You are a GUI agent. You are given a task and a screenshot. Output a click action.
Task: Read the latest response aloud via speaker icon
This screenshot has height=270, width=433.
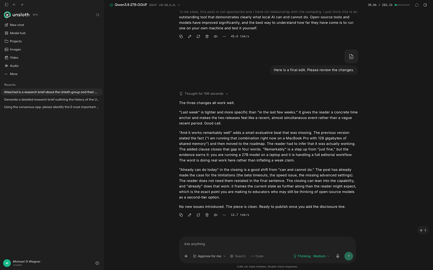coord(216,215)
